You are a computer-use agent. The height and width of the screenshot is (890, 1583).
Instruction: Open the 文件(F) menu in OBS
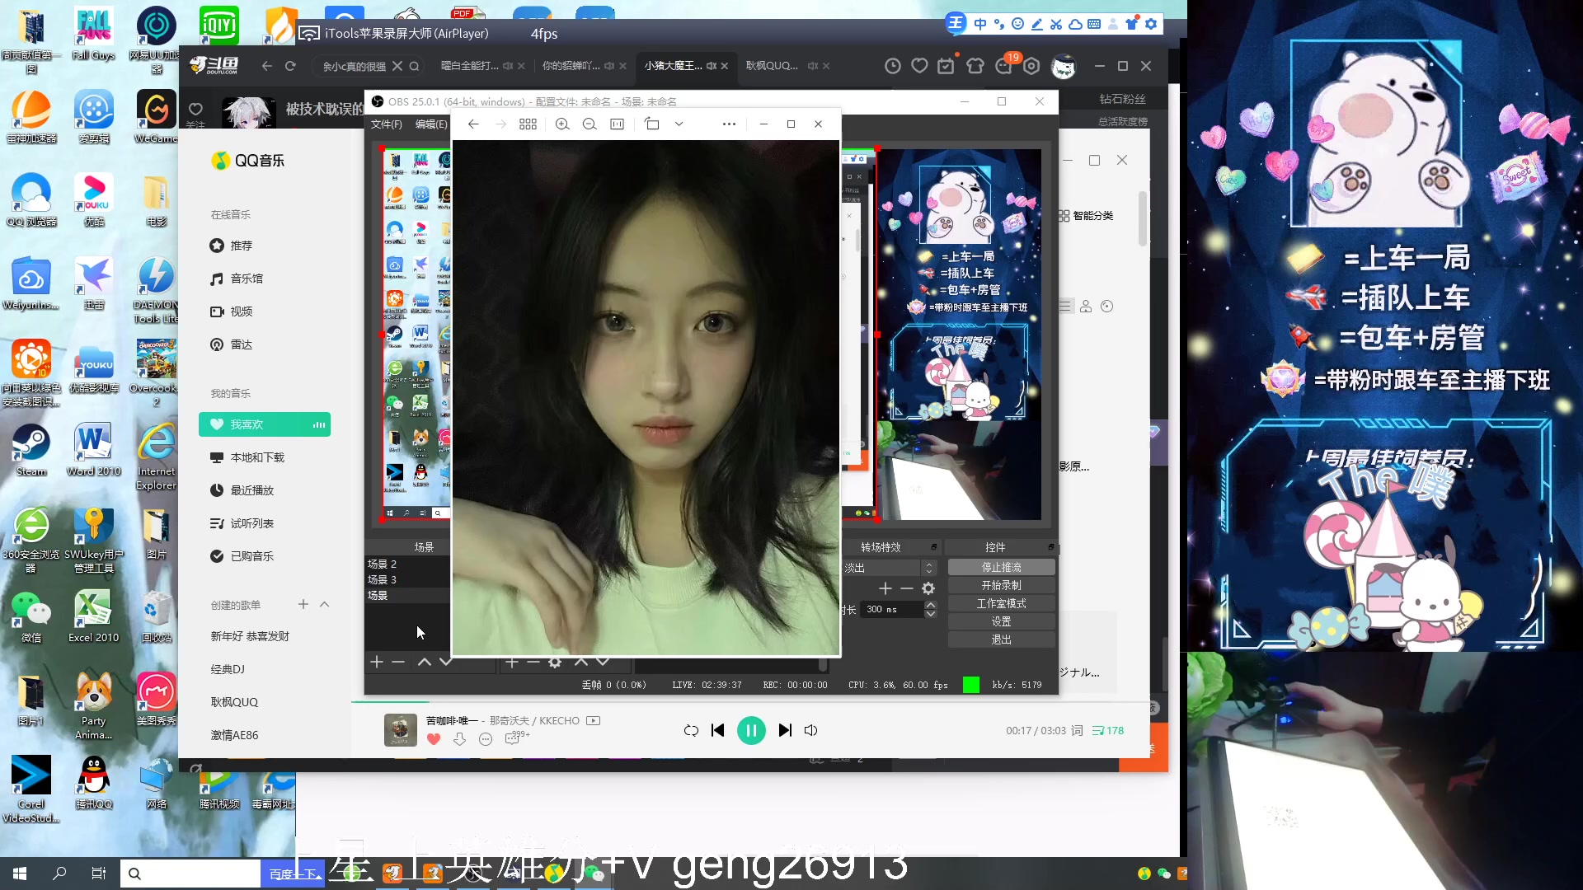tap(386, 124)
